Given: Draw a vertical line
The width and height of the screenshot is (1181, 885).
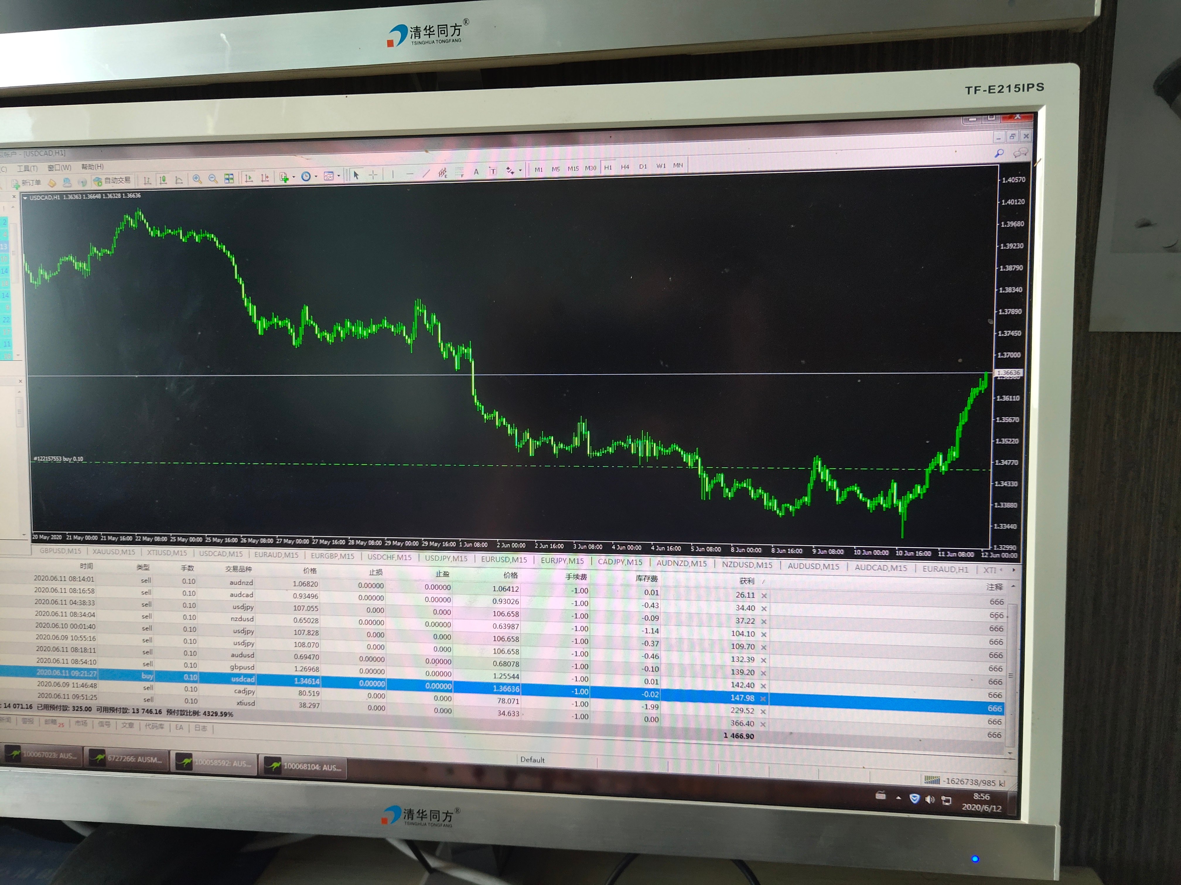Looking at the screenshot, I should [x=392, y=174].
